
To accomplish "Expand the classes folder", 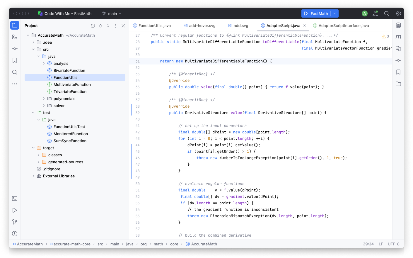I will 39,155.
